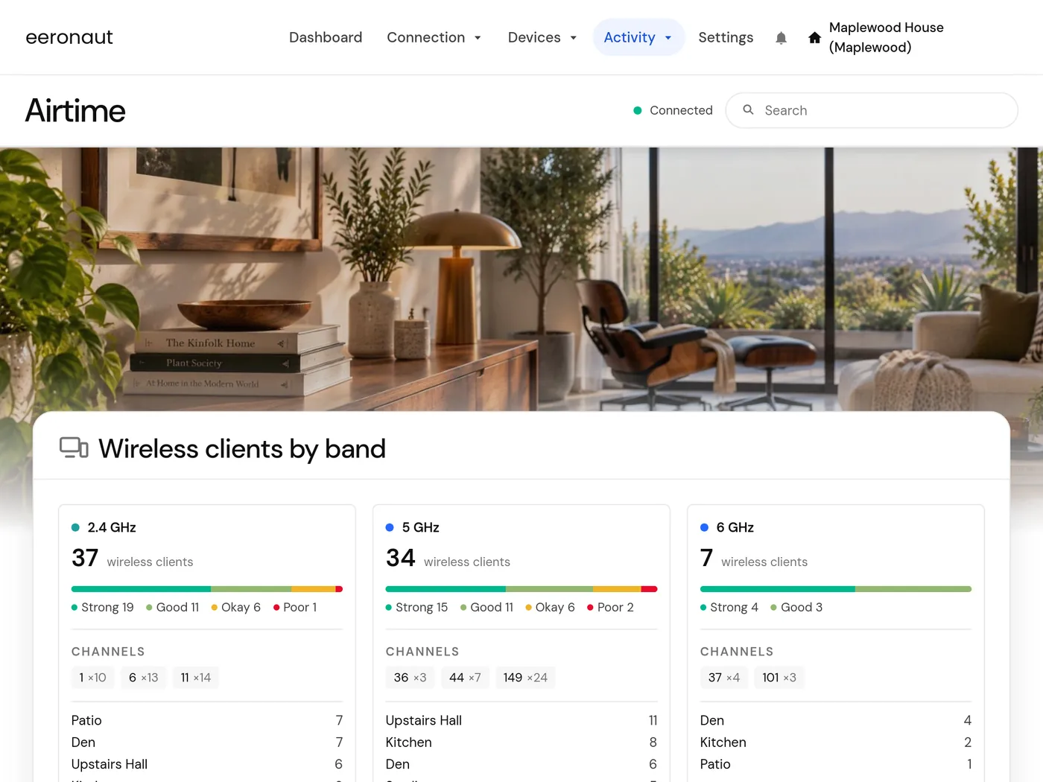
Task: Click Good 3 legend in 6 GHz card
Action: click(796, 607)
